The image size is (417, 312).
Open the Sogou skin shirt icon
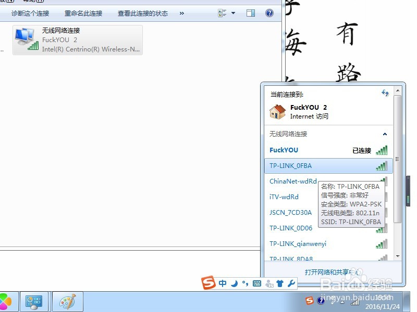(x=280, y=283)
